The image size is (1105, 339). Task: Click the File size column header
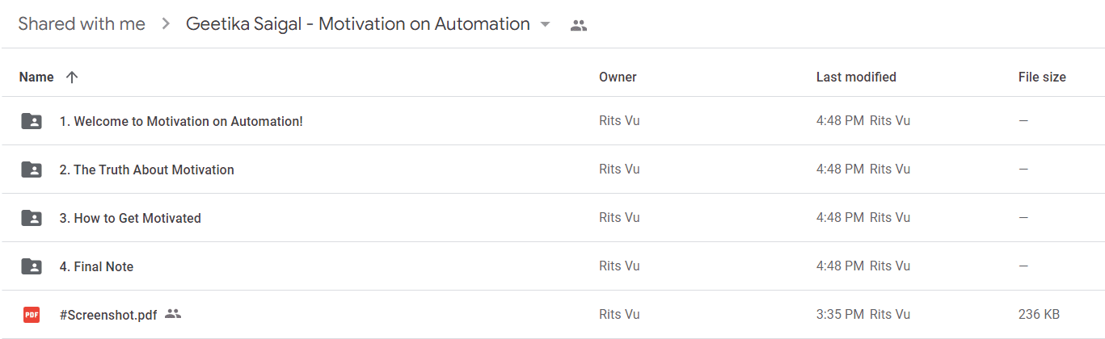click(1042, 77)
